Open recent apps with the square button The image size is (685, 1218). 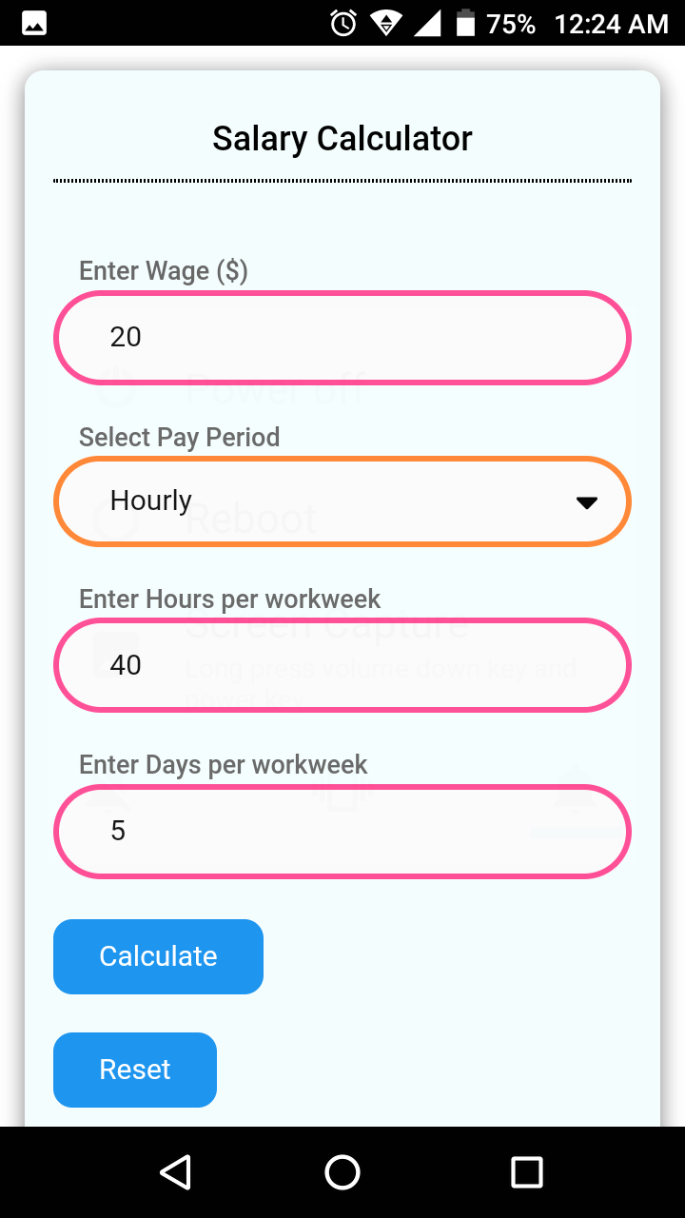(526, 1172)
